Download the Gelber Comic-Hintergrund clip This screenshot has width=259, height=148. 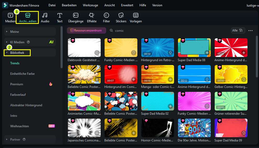244,80
